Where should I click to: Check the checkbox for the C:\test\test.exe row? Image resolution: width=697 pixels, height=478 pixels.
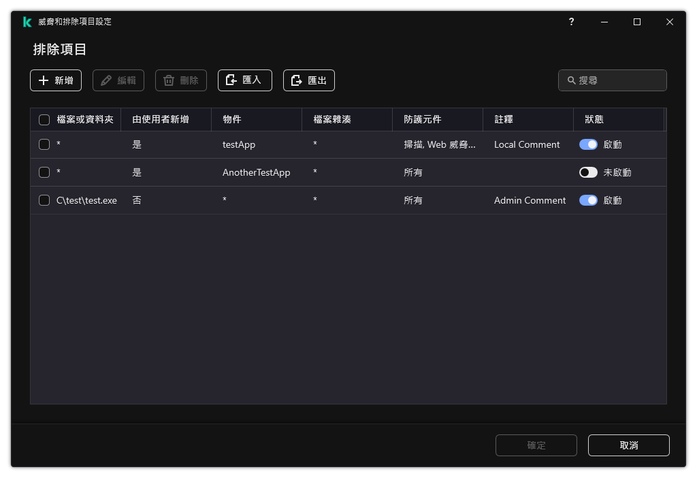pos(44,200)
